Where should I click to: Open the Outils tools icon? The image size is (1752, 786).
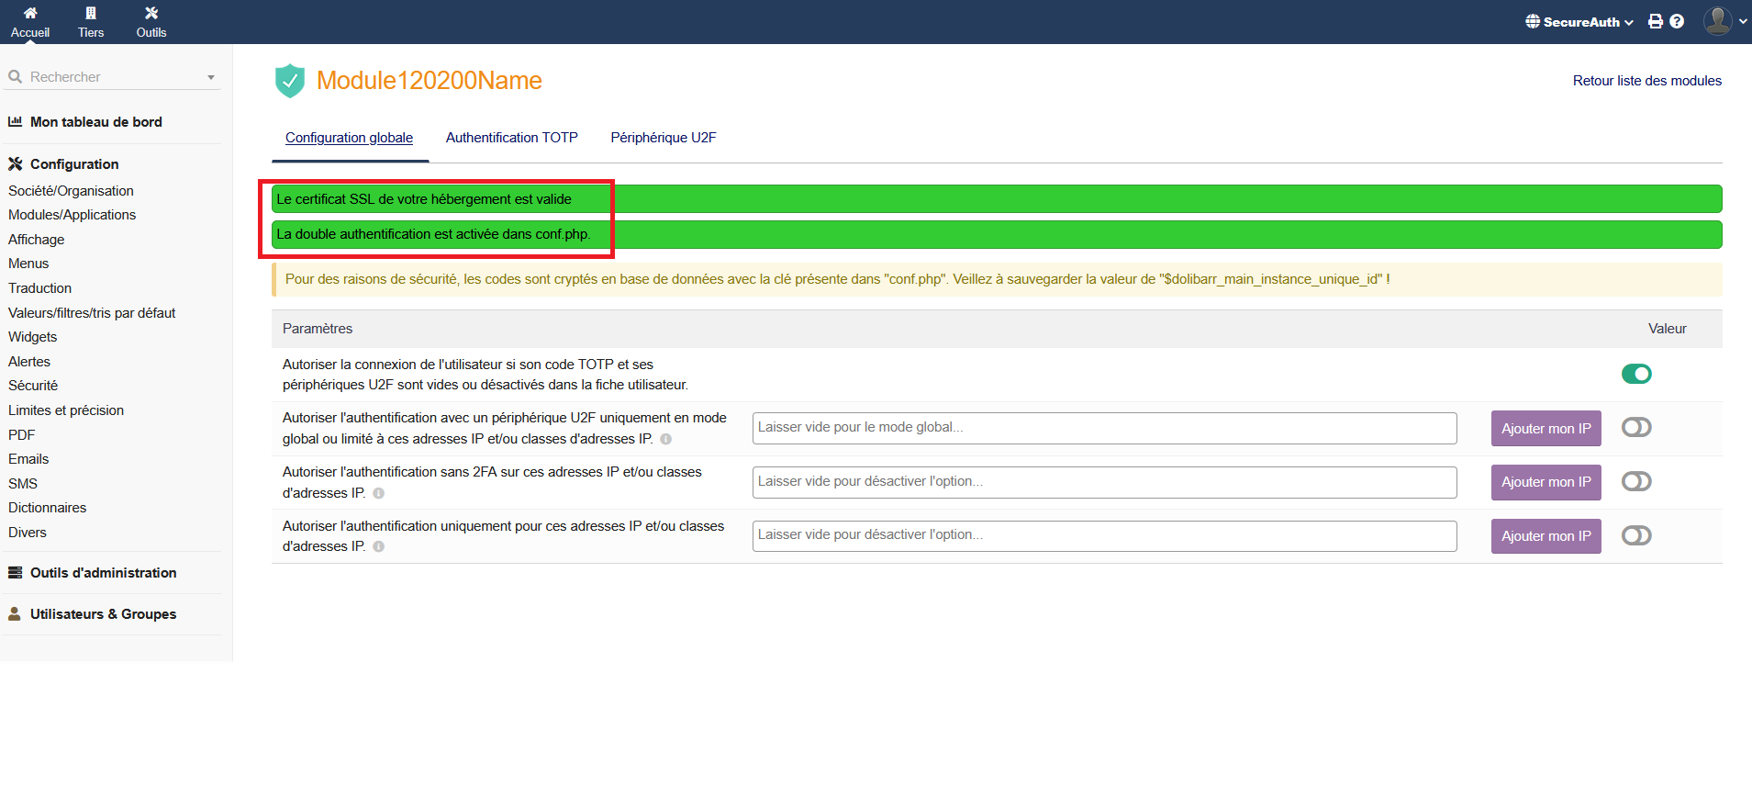click(151, 13)
